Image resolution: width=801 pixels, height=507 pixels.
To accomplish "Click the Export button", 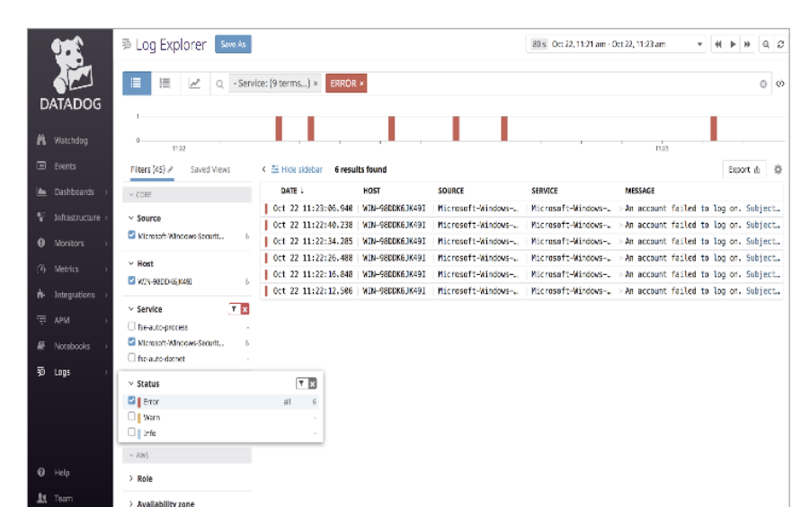I will [743, 170].
